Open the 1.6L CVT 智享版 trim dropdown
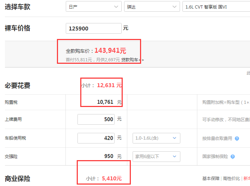 [216, 6]
